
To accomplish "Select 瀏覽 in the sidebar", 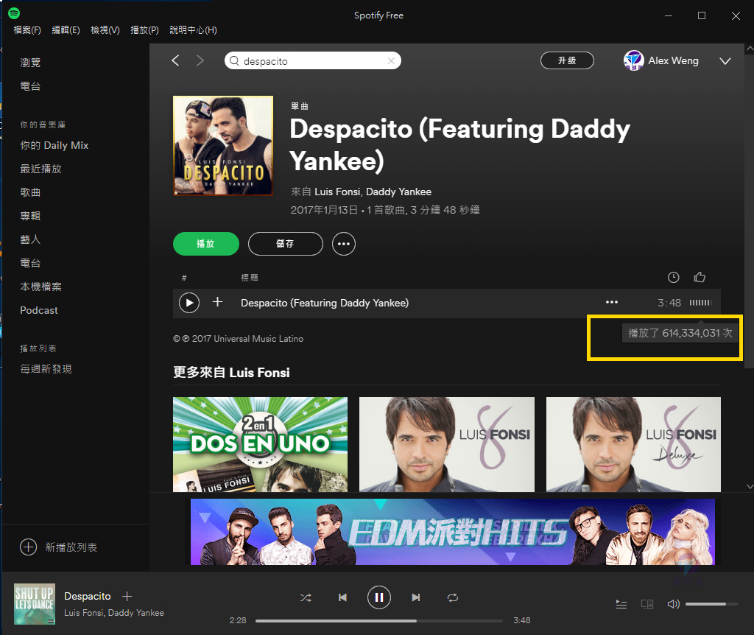I will [x=30, y=63].
